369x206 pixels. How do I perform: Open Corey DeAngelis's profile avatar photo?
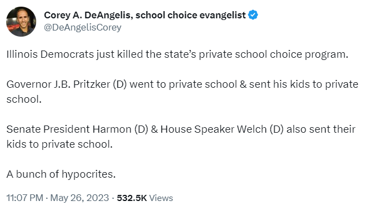coord(21,22)
